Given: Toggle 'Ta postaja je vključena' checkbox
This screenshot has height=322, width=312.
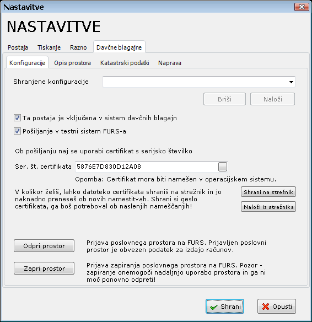Looking at the screenshot, I should pyautogui.click(x=17, y=118).
